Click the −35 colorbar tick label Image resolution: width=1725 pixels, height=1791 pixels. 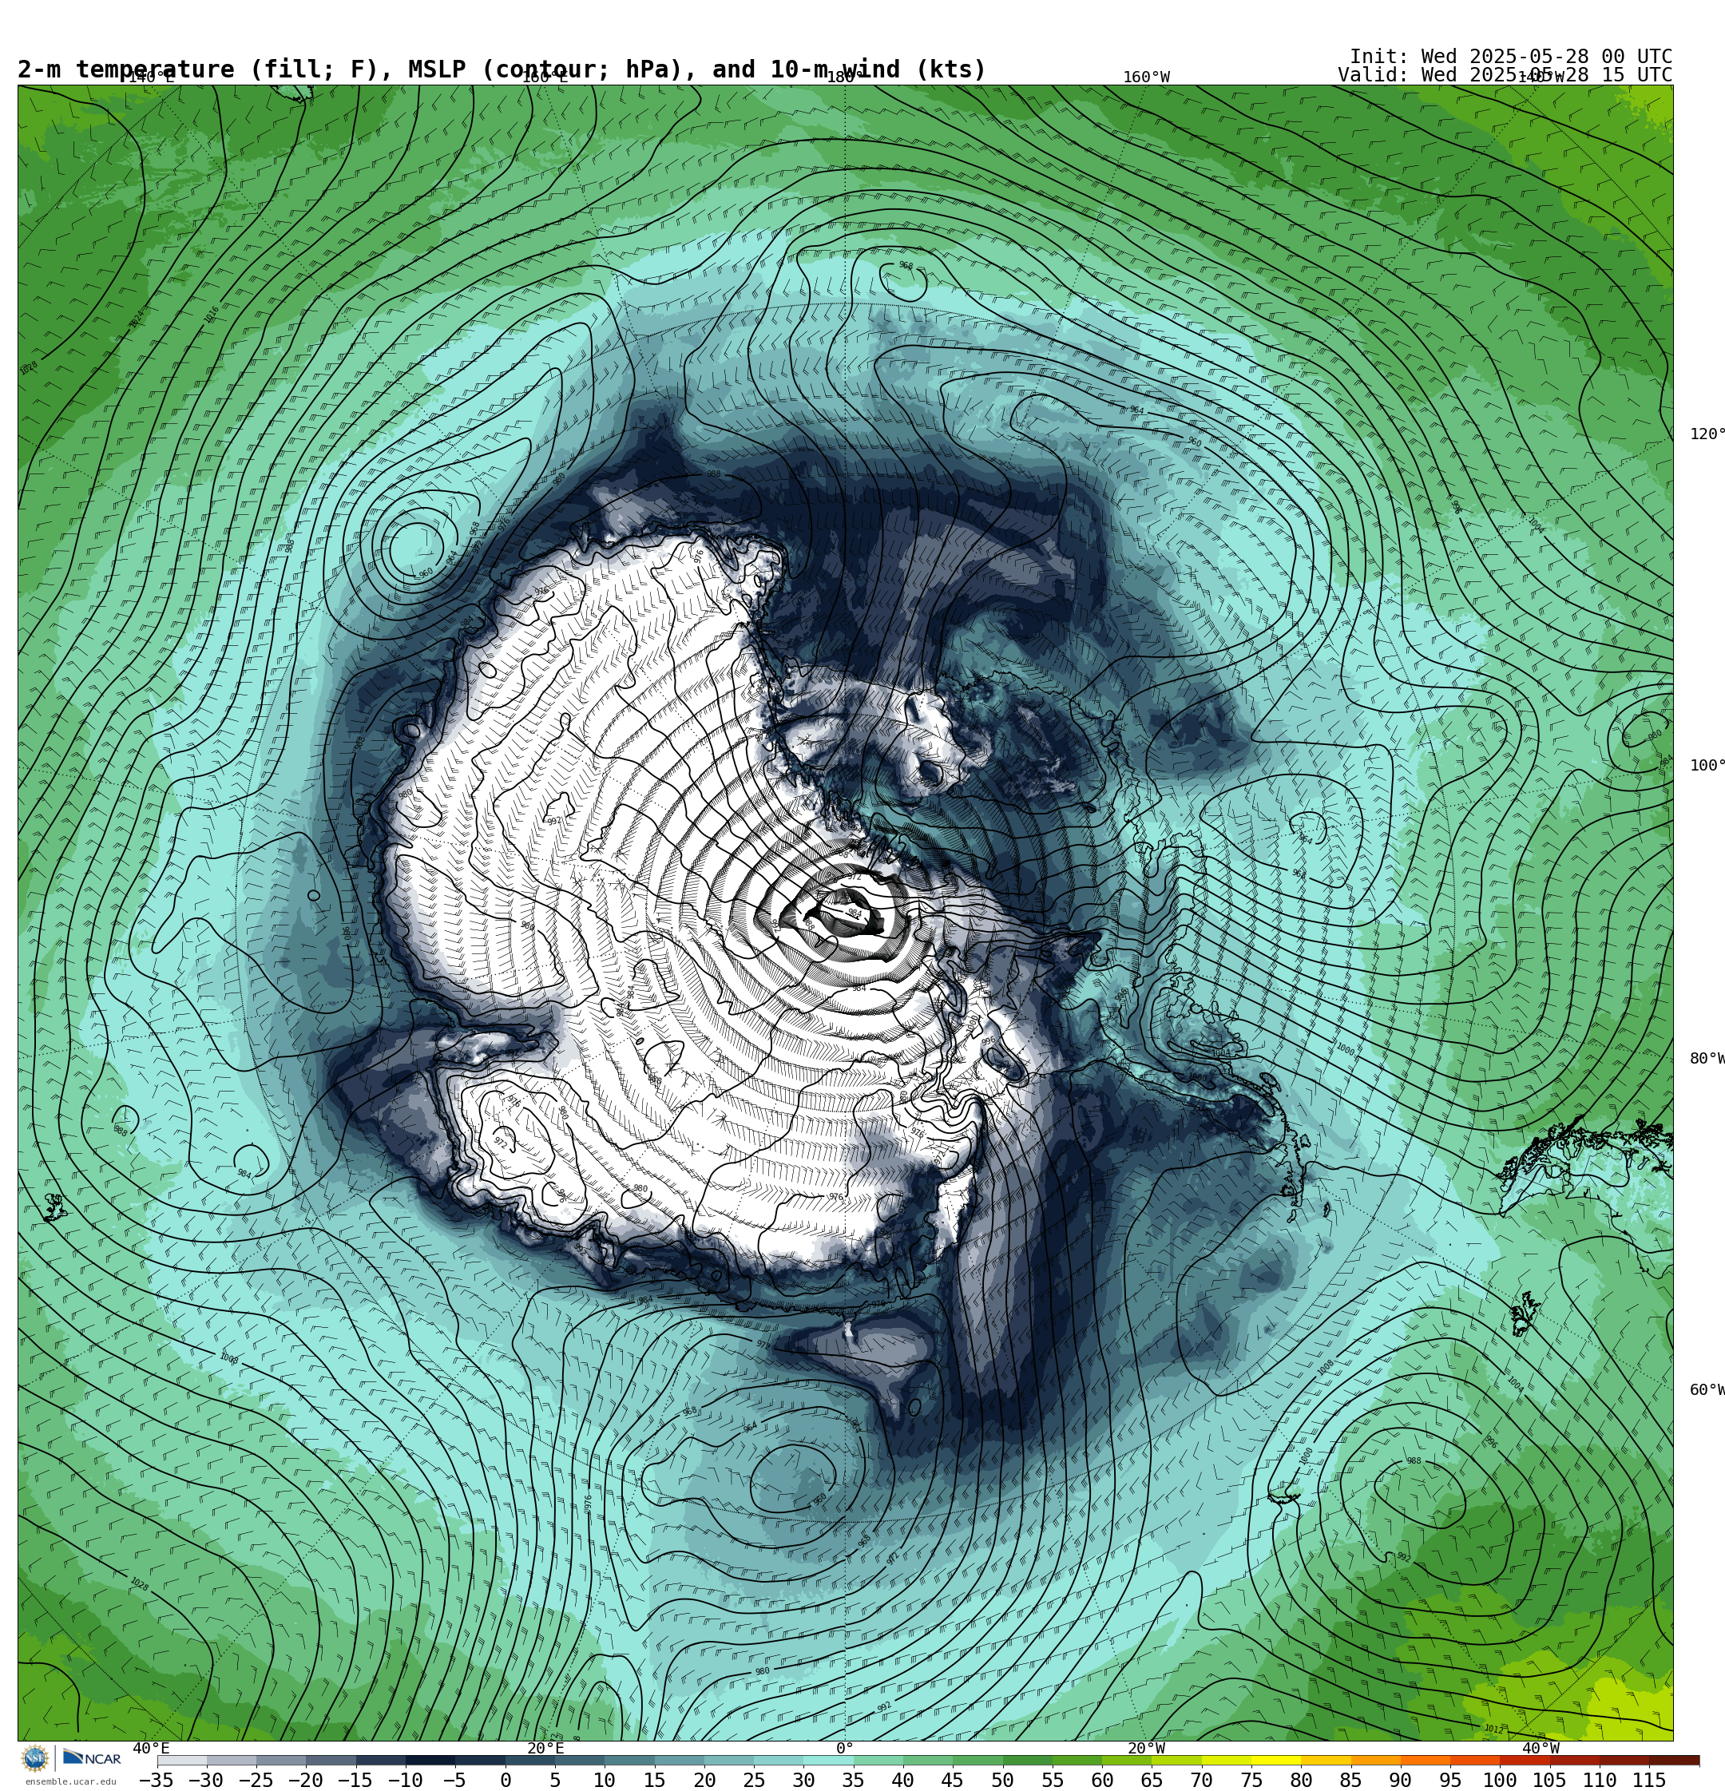[x=157, y=1780]
